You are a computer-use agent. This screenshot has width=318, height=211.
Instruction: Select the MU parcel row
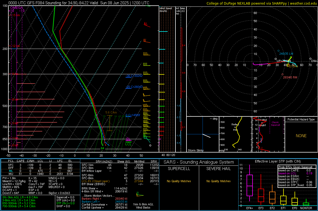coord(40,174)
